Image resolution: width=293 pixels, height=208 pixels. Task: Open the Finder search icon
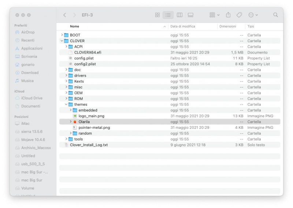tap(275, 15)
